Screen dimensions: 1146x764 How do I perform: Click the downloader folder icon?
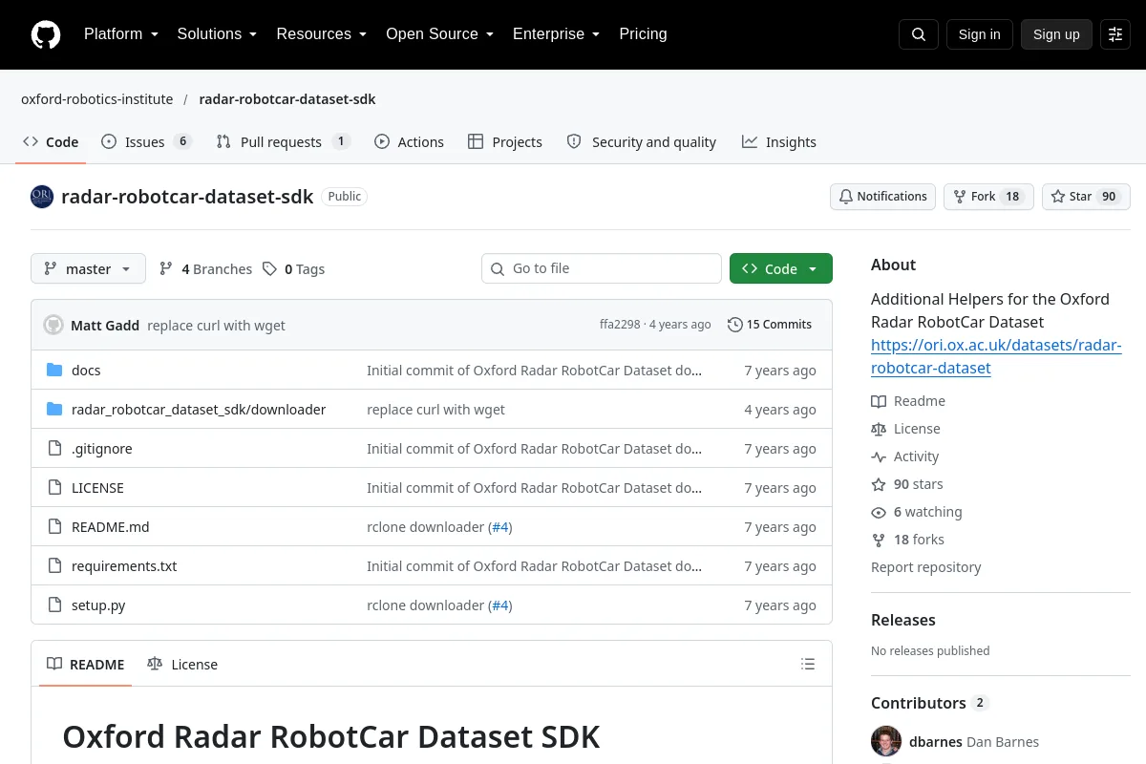[54, 410]
